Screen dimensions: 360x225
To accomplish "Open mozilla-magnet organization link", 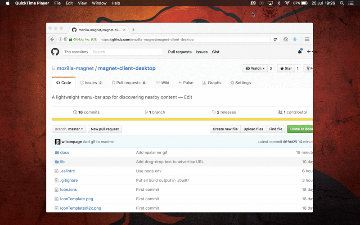I will (75, 68).
